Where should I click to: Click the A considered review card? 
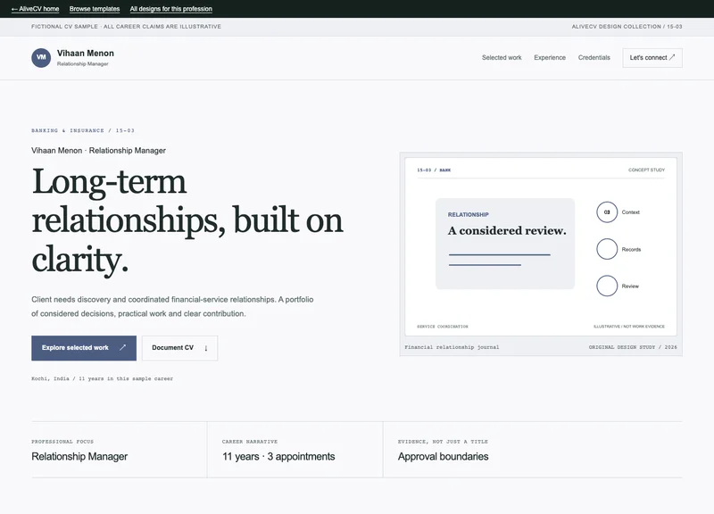coord(505,244)
